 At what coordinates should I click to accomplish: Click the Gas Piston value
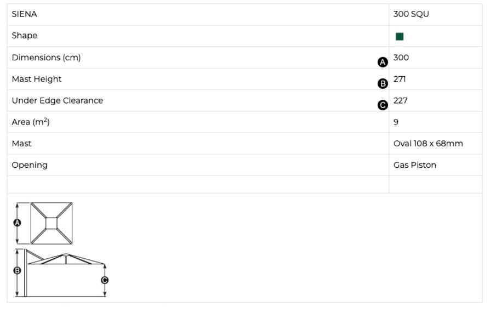point(415,165)
